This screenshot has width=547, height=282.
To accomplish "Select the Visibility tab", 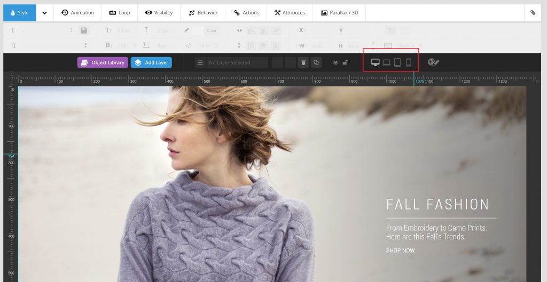I will point(159,13).
